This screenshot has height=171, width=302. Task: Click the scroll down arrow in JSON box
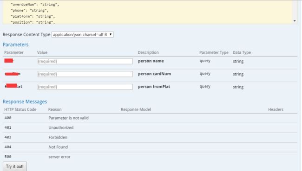295,21
